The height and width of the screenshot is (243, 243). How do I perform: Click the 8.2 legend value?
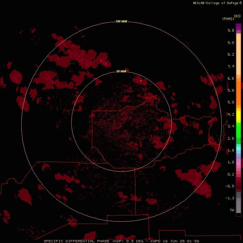click(x=231, y=54)
